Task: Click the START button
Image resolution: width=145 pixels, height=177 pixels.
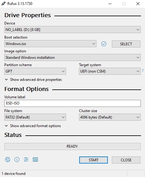Action: [x=93, y=160]
